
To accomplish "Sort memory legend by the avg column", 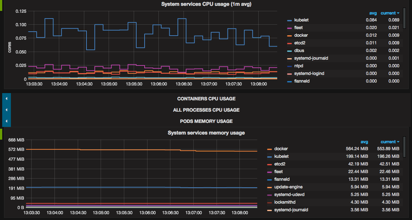I will 364,142.
